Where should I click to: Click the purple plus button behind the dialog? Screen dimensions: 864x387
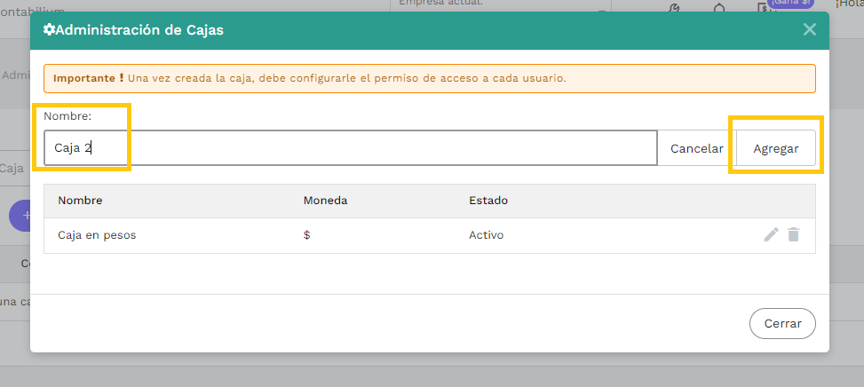coord(20,216)
